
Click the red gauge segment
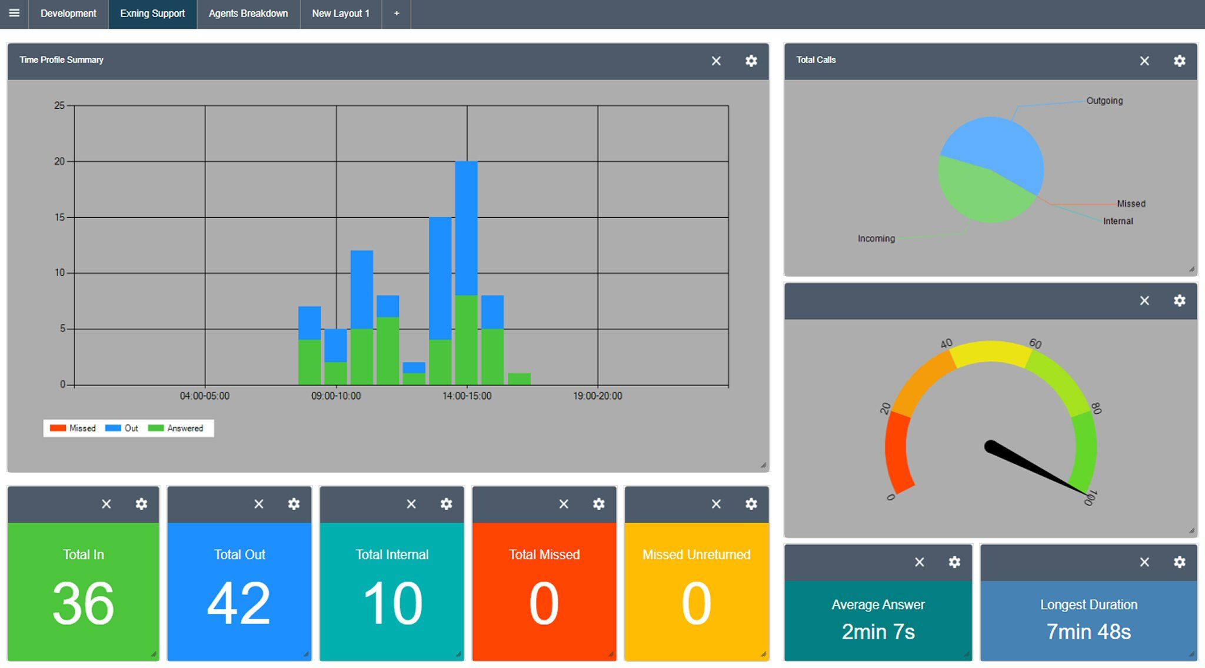tap(897, 453)
